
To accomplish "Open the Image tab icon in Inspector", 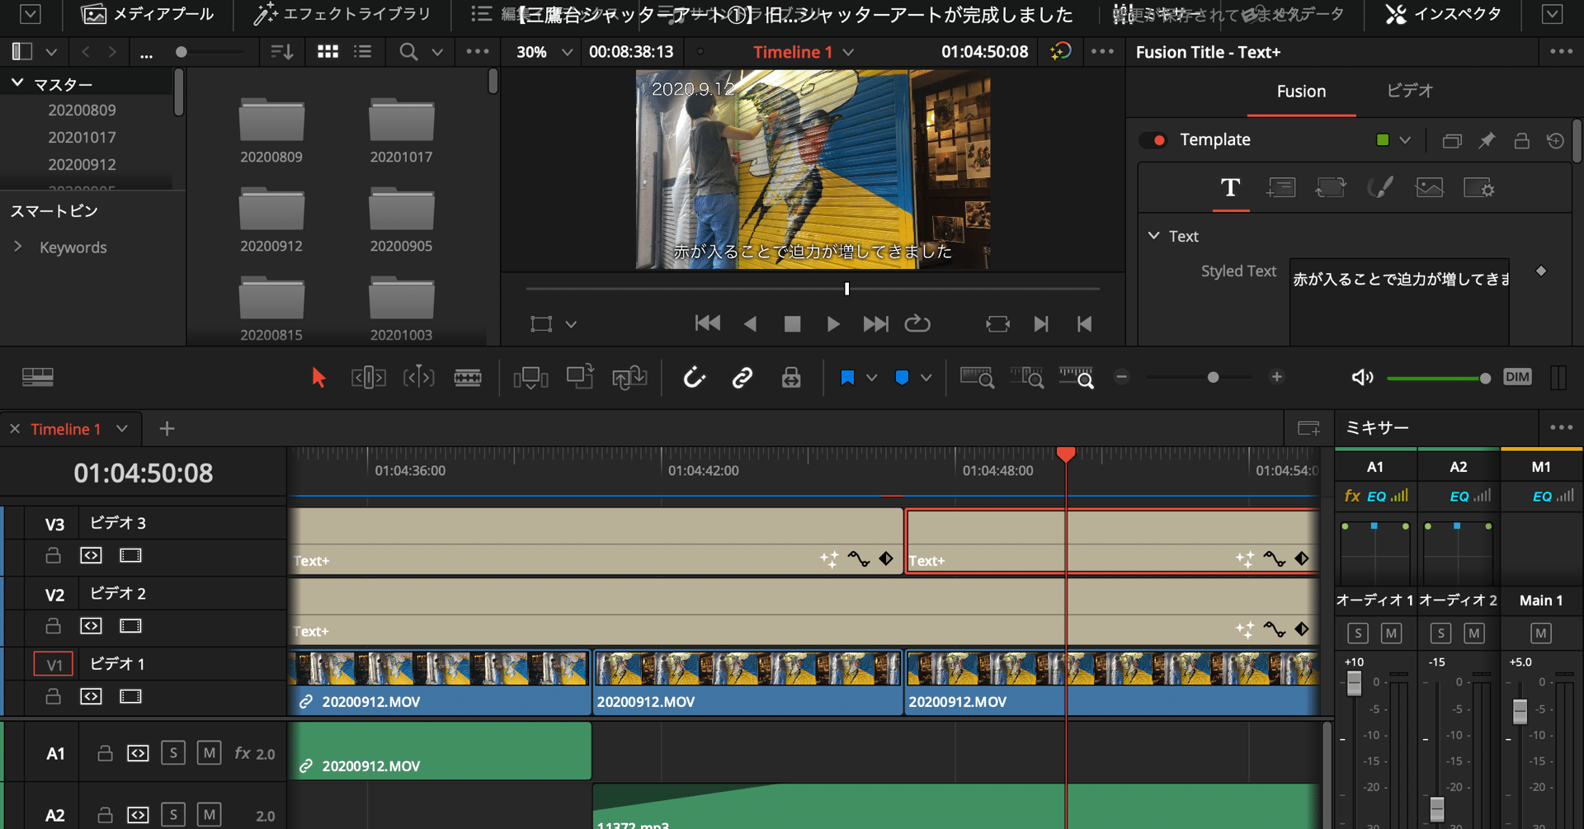I will pyautogui.click(x=1430, y=188).
